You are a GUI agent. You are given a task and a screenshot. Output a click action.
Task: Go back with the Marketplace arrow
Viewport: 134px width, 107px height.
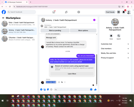click(3, 18)
